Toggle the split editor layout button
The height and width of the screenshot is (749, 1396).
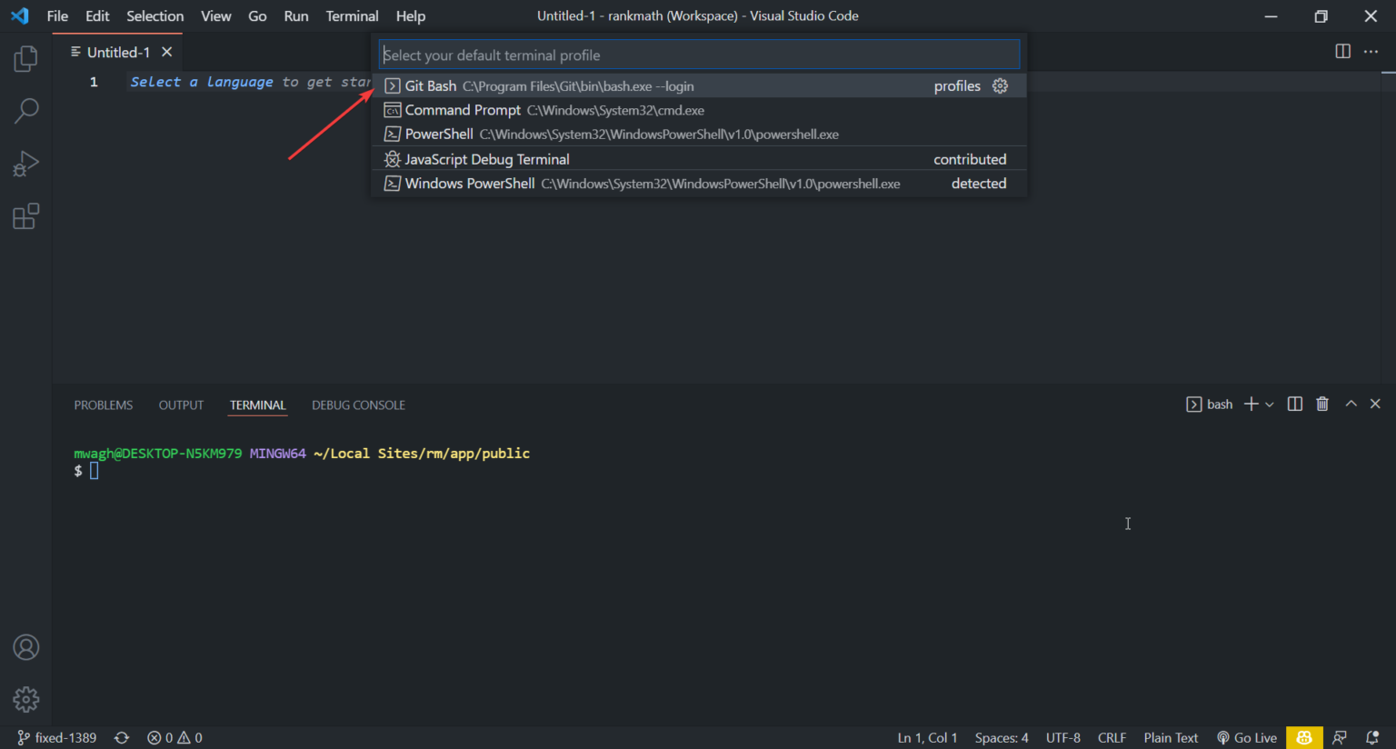click(1342, 52)
